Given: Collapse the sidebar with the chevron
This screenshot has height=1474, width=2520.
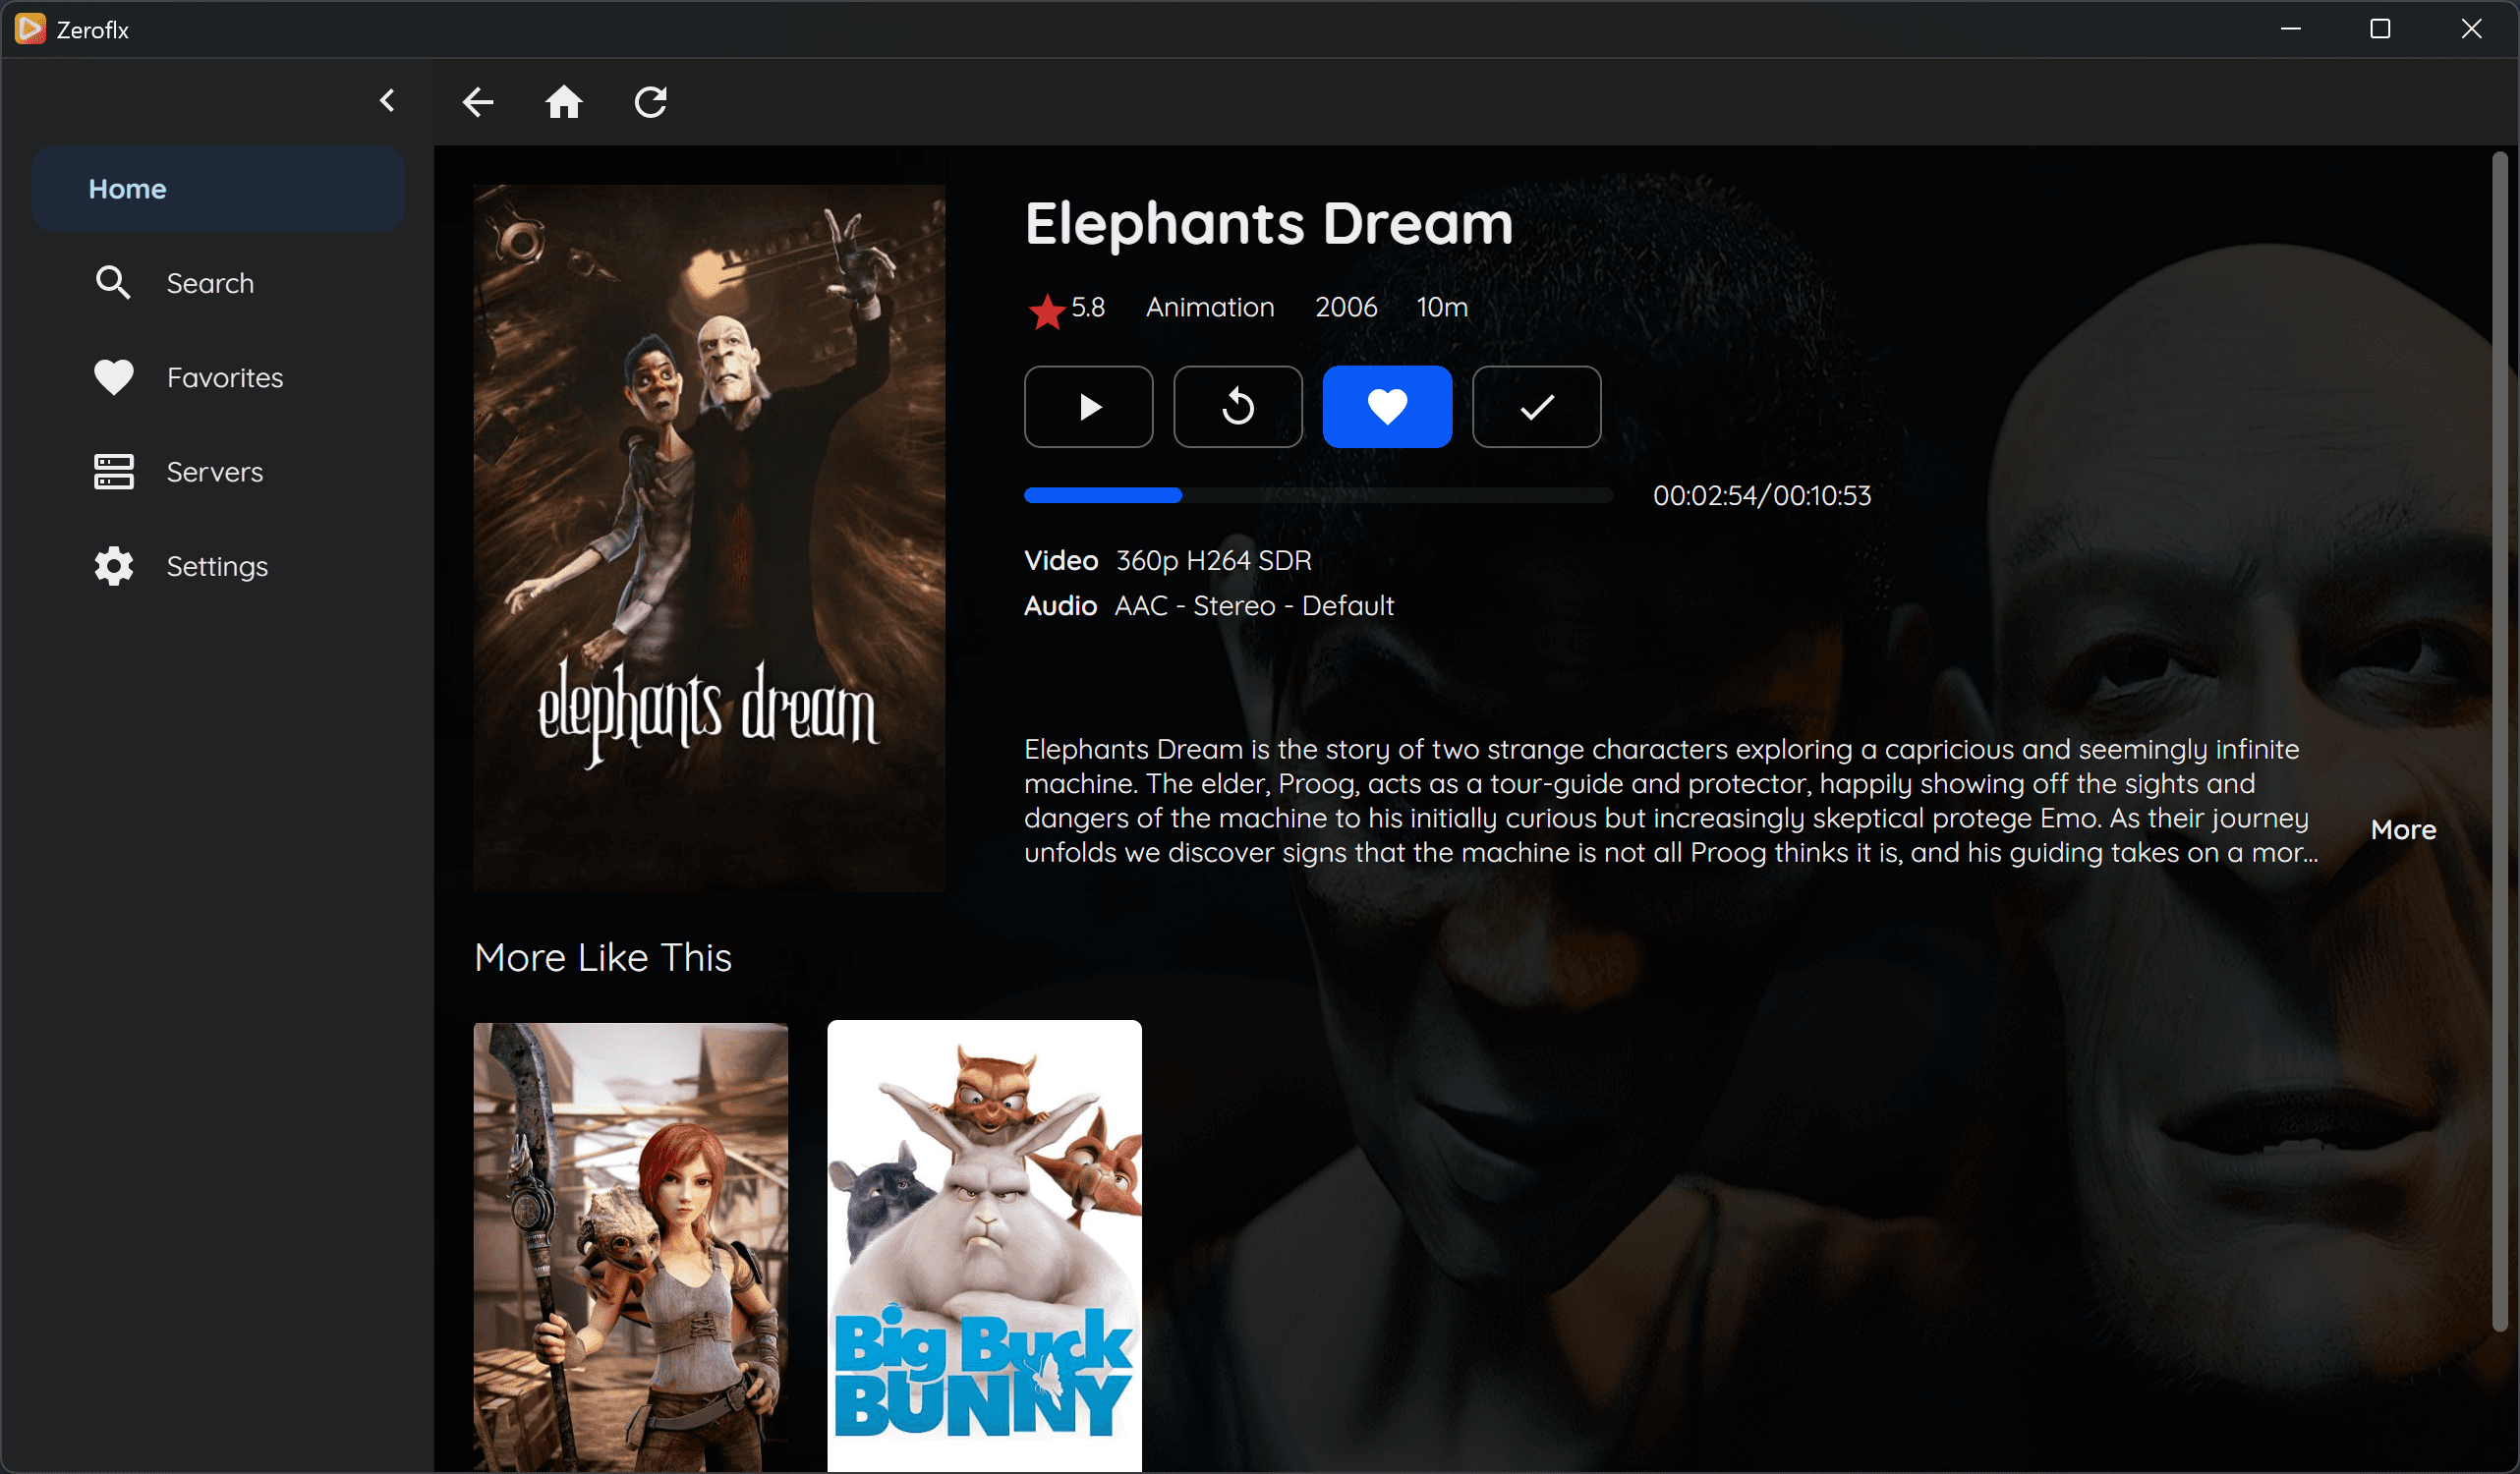Looking at the screenshot, I should [388, 100].
